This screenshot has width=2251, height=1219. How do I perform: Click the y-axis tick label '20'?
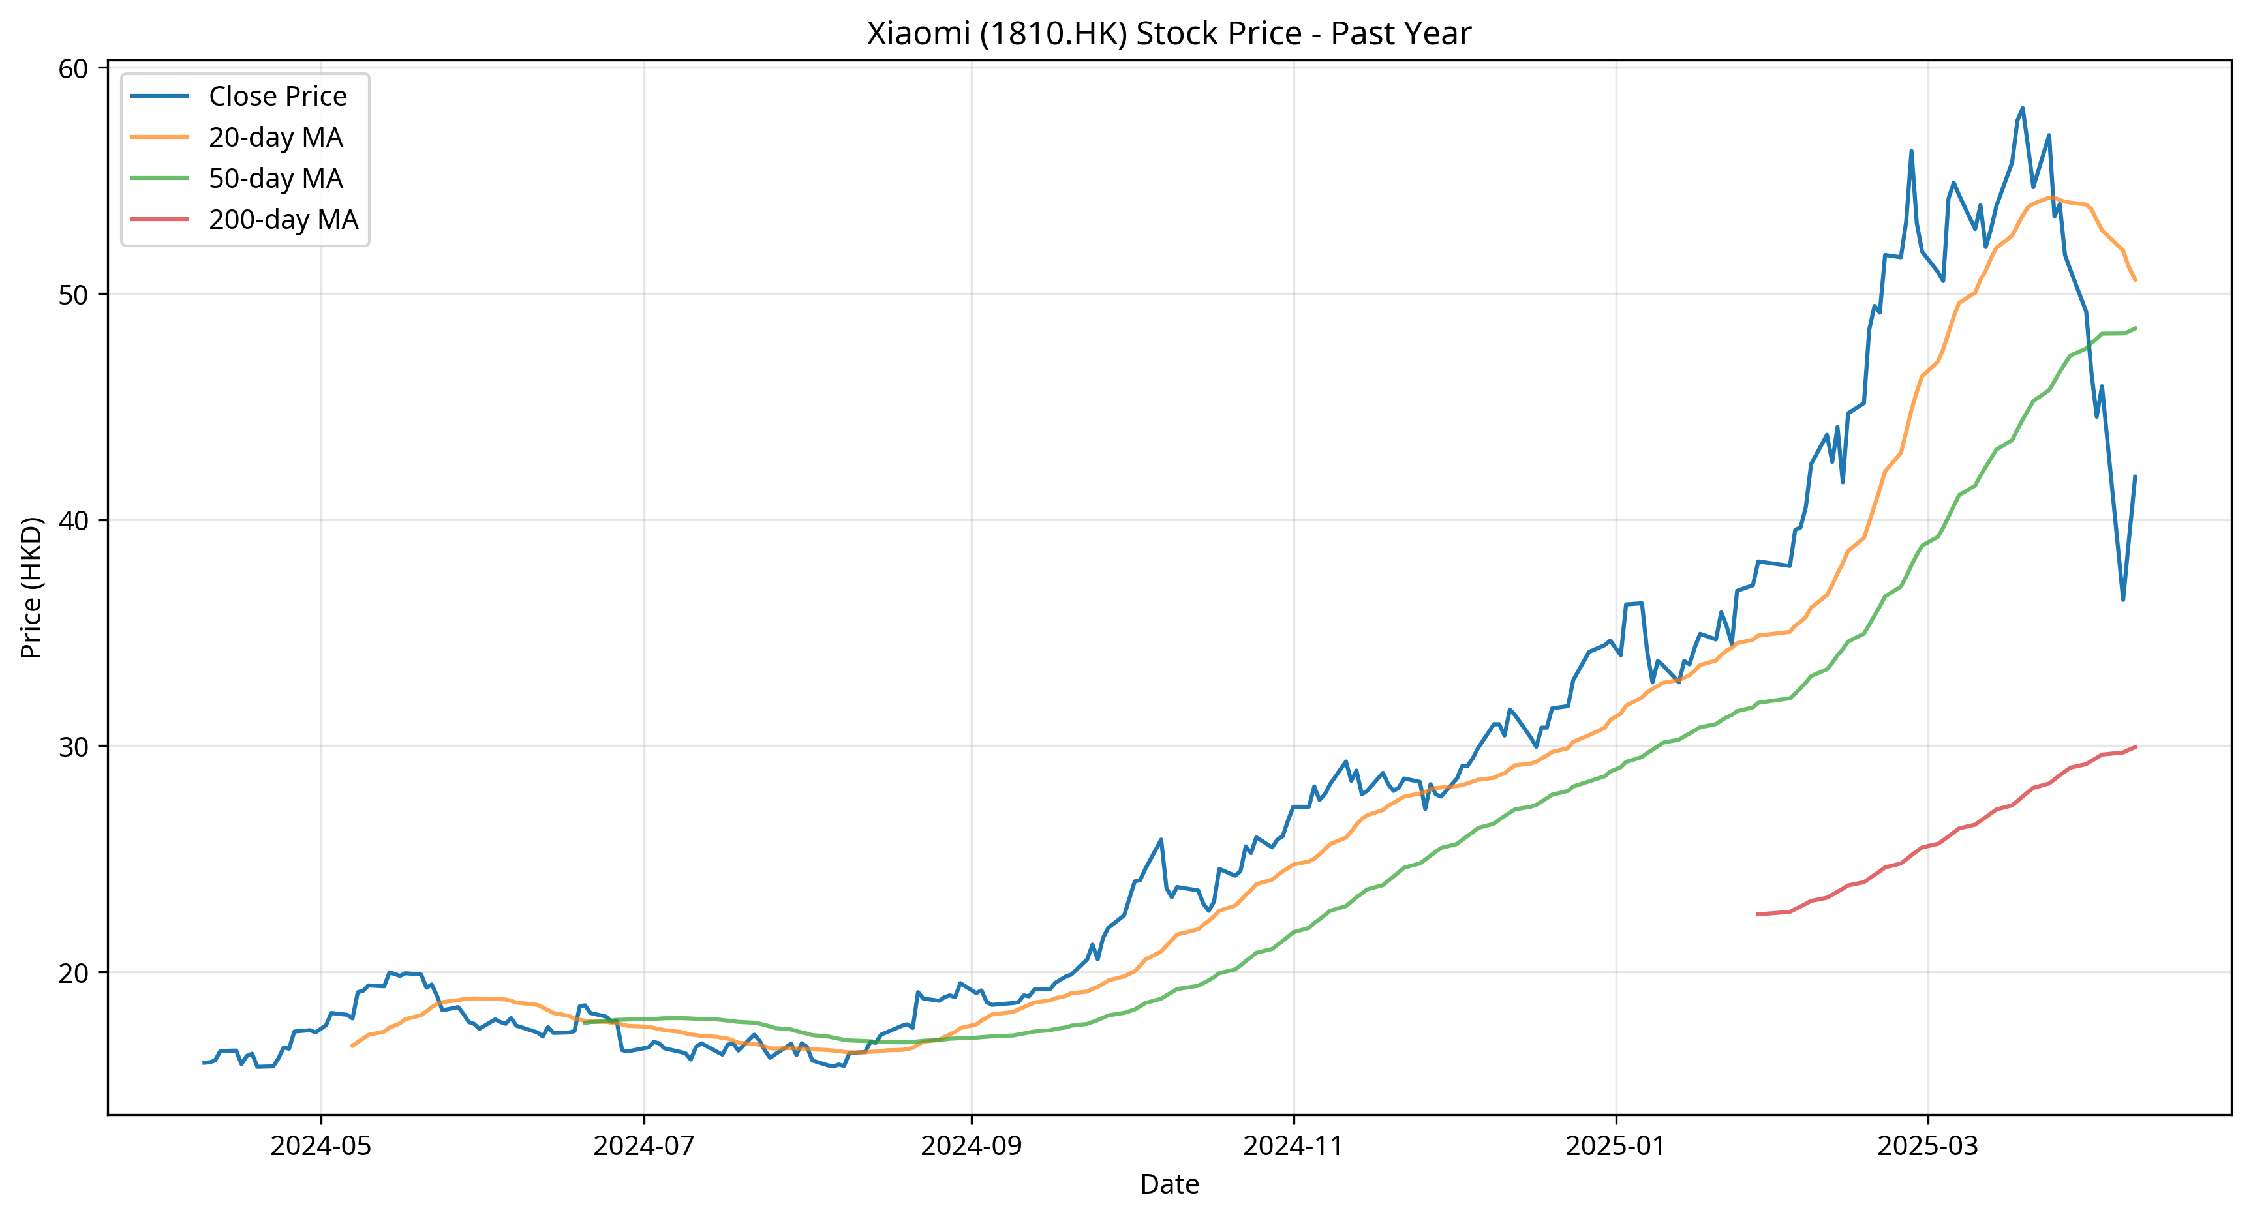tap(73, 974)
